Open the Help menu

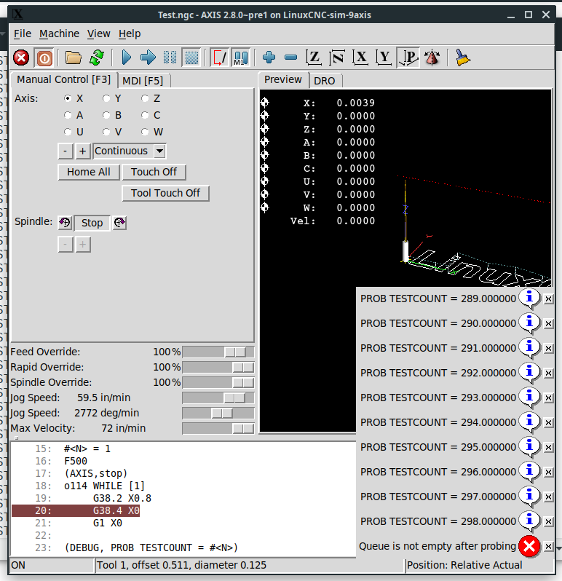(130, 33)
